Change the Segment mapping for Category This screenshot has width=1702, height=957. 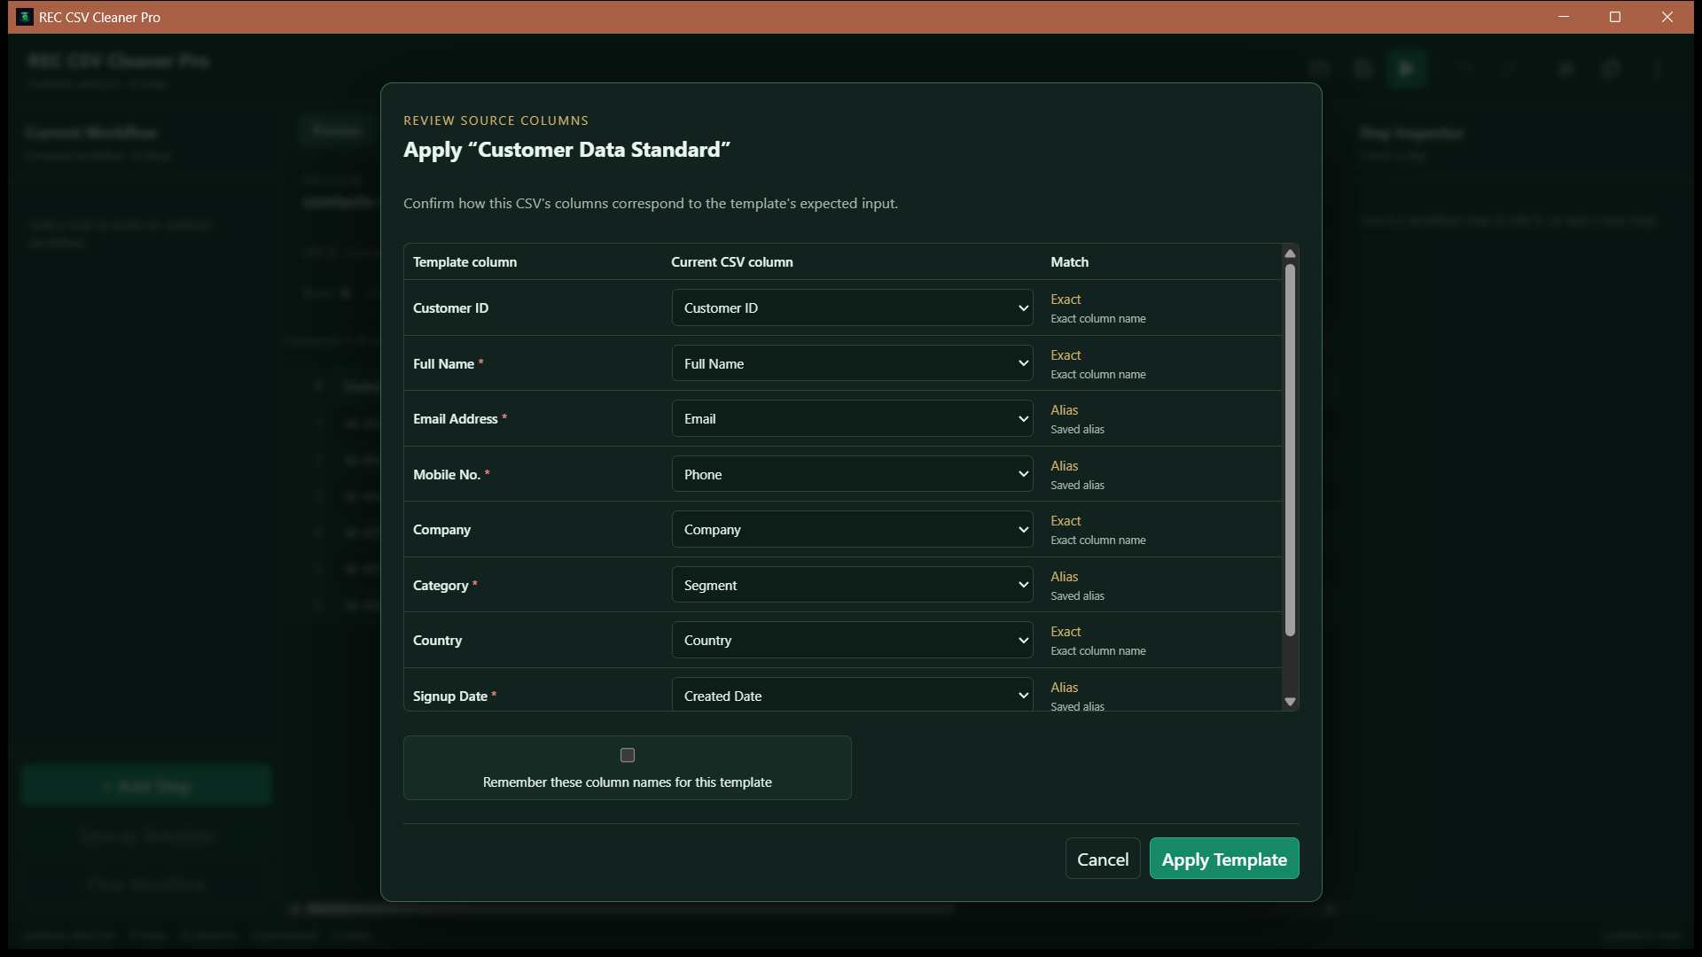(852, 585)
